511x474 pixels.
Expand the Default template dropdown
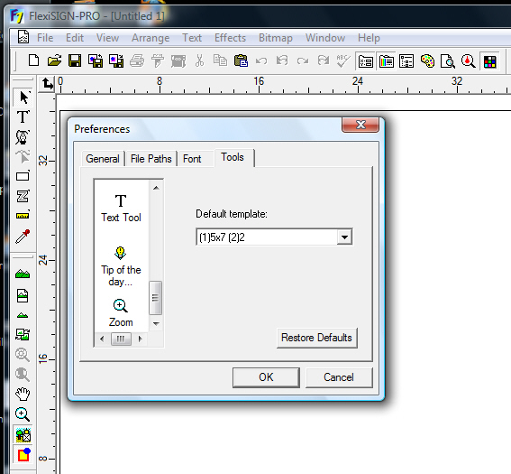coord(344,237)
